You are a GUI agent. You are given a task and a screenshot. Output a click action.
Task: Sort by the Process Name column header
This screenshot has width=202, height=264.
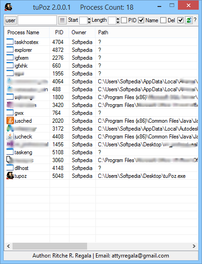(x=27, y=32)
